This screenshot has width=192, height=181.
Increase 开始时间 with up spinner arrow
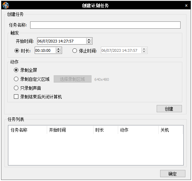coord(89,40)
